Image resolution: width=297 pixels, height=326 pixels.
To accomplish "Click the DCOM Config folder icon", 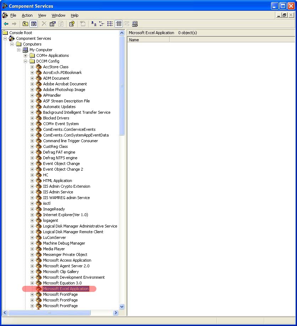I will pyautogui.click(x=32, y=61).
